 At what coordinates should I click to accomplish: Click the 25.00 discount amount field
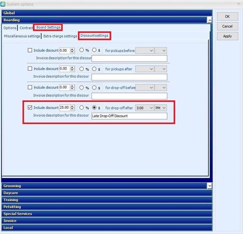coord(65,108)
